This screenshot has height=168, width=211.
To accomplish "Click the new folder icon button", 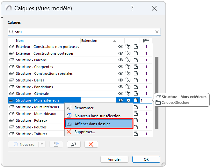I will pyautogui.click(x=56, y=144).
